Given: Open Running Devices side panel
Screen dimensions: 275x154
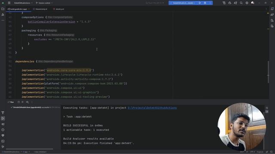Looking at the screenshot, I should [x=272, y=26].
